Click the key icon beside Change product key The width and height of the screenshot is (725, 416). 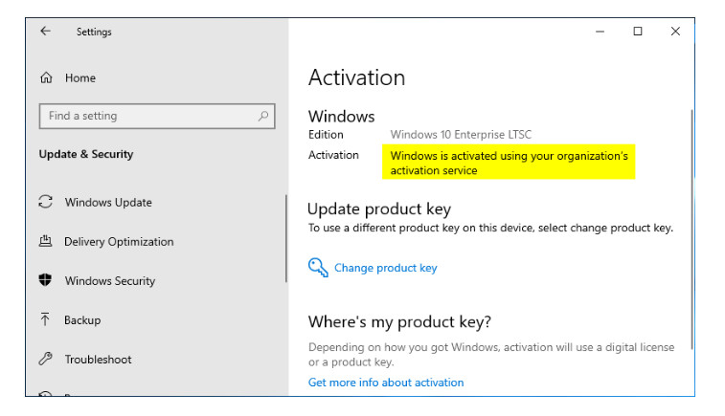[318, 268]
